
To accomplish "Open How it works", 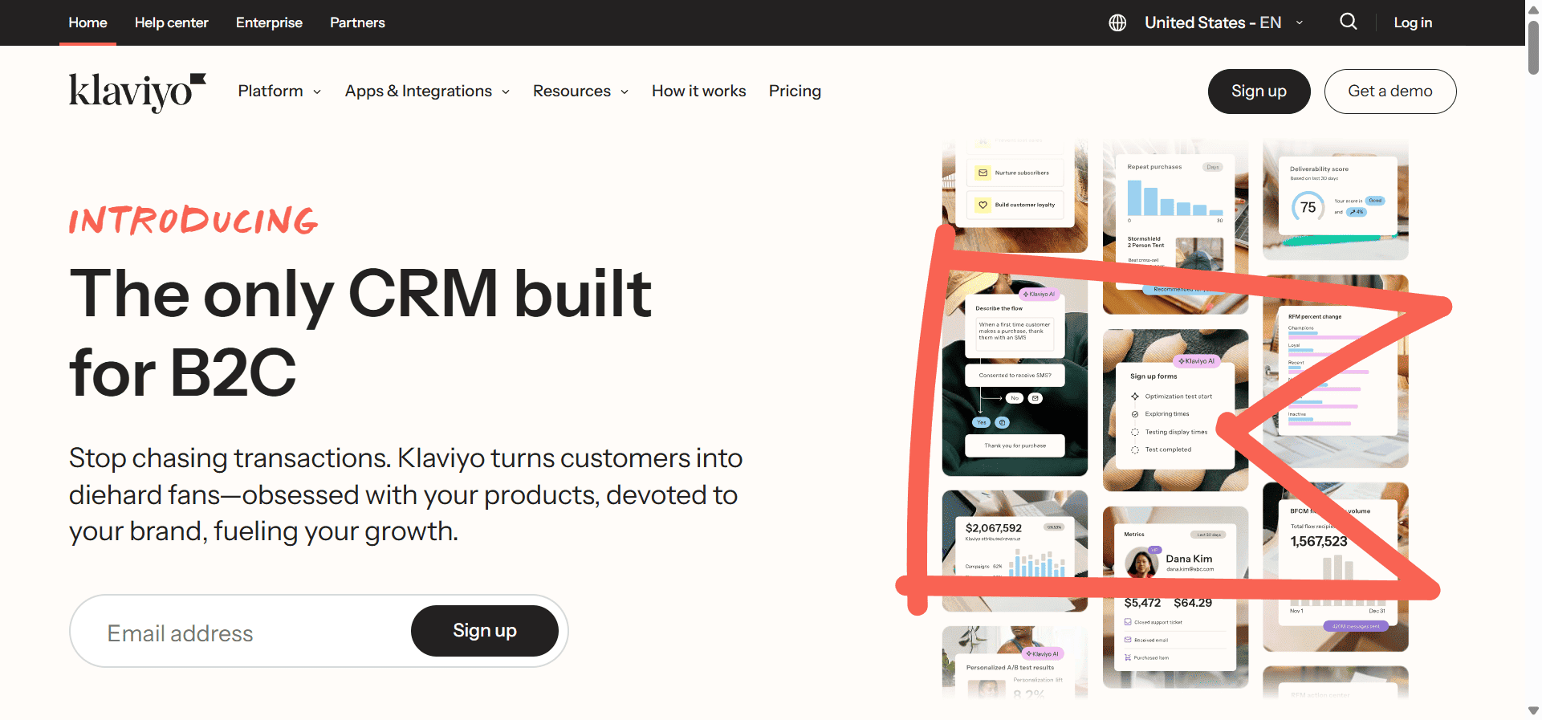I will pos(698,92).
